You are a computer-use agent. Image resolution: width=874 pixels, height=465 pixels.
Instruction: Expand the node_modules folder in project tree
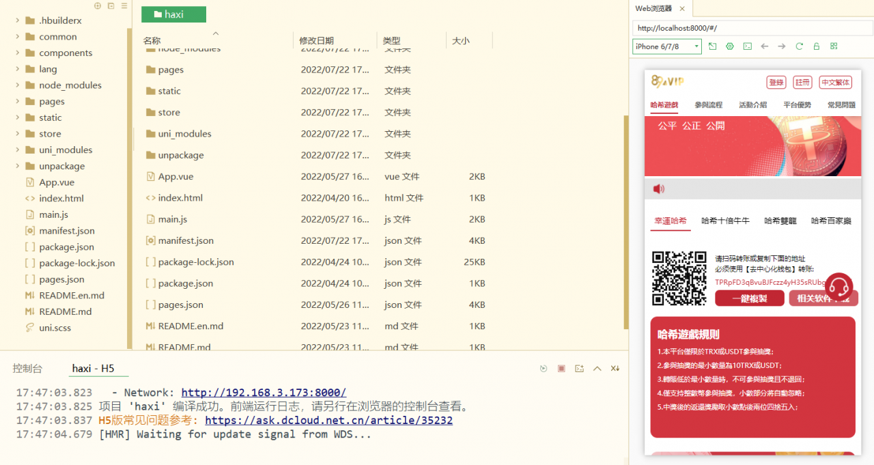17,85
